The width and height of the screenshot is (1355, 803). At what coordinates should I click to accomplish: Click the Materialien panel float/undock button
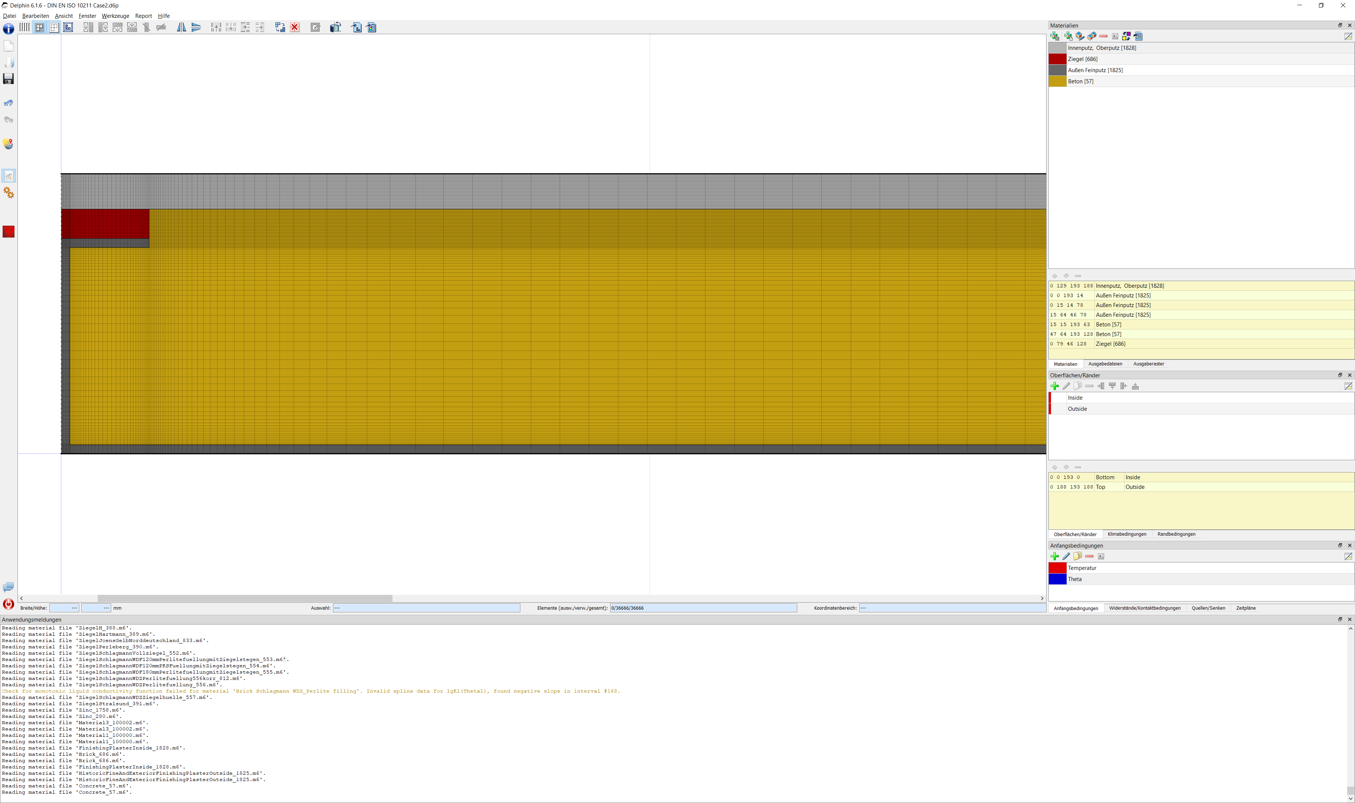click(x=1340, y=25)
